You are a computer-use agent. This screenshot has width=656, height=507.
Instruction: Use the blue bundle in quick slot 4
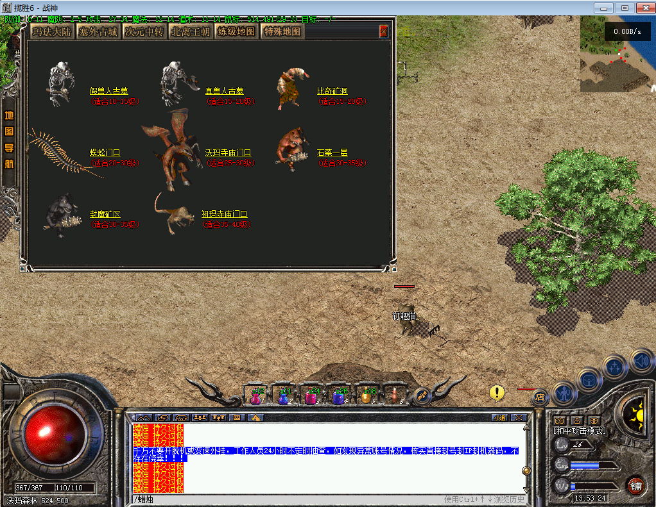[x=339, y=395]
